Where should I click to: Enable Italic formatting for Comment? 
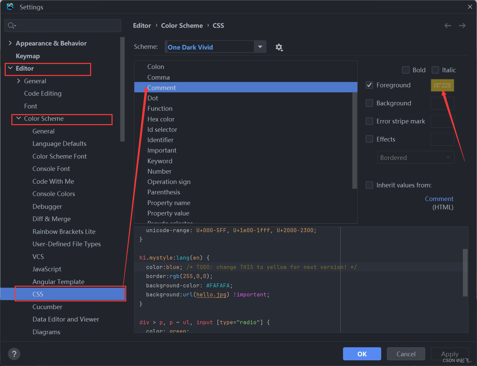[x=435, y=70]
